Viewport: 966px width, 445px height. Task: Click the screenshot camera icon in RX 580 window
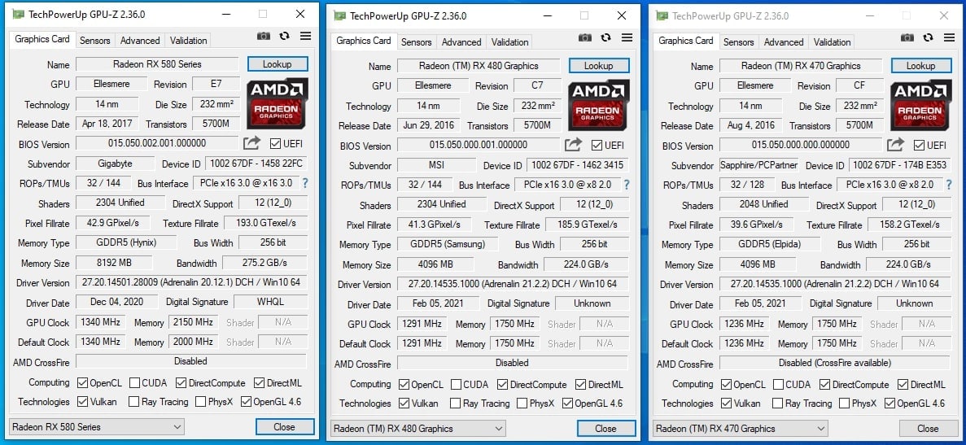(x=264, y=37)
